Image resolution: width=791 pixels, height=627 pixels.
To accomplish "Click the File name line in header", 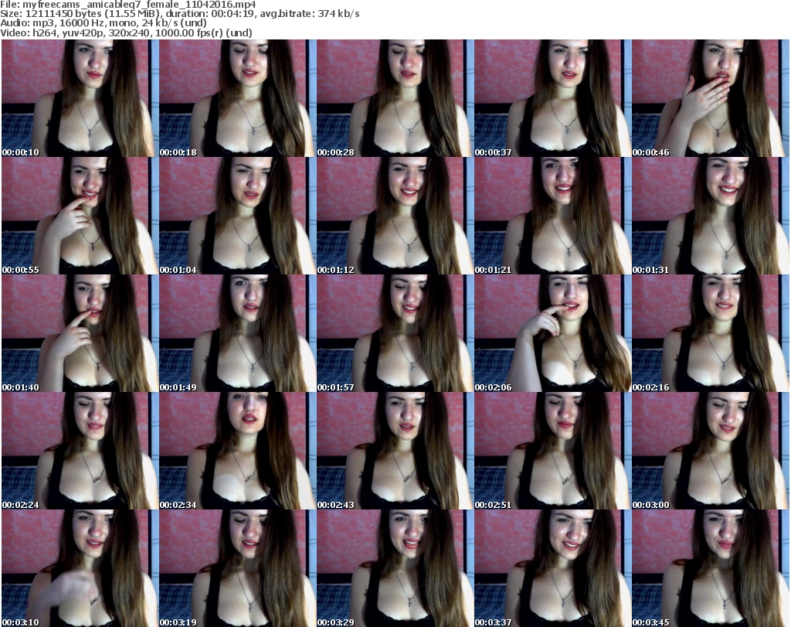I will coord(128,5).
